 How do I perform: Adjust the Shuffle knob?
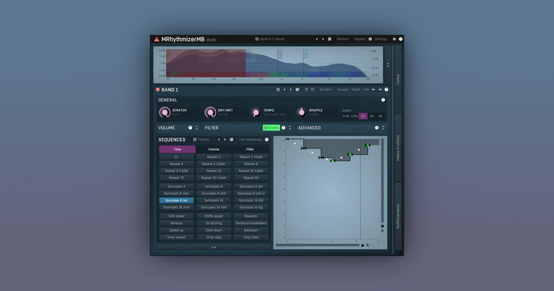(x=301, y=112)
